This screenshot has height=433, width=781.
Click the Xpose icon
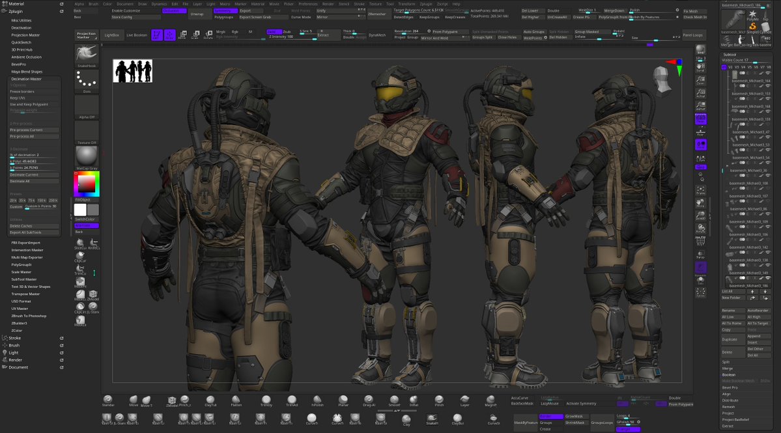(700, 292)
